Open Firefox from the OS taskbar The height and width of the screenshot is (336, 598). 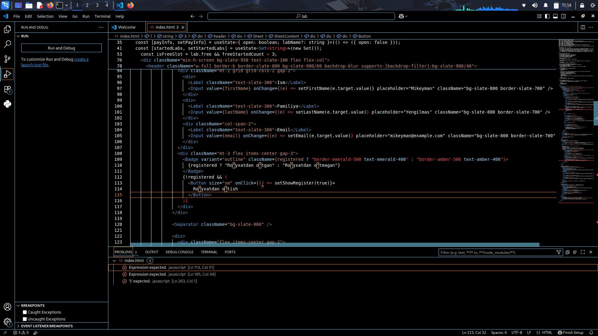coord(50,5)
